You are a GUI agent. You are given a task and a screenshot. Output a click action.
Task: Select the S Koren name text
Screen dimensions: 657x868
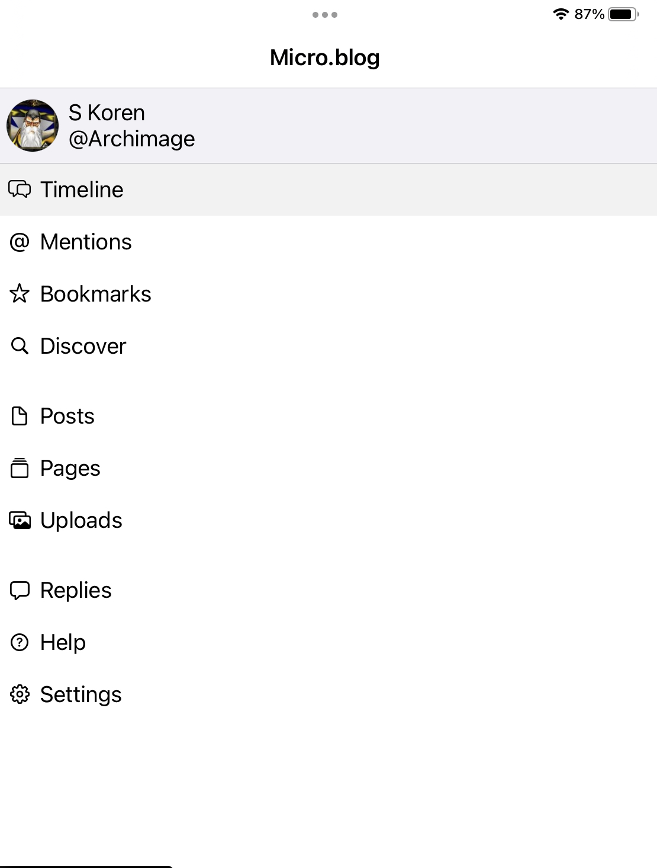click(x=107, y=113)
